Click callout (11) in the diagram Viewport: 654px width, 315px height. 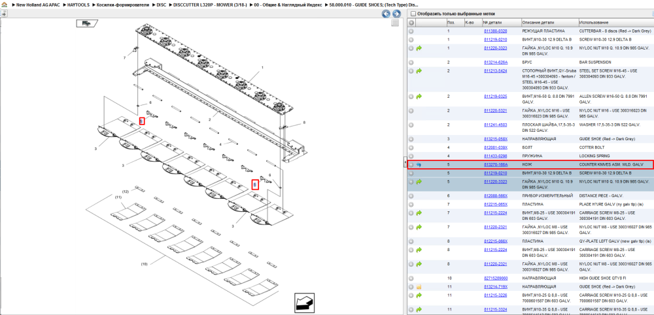point(118,197)
